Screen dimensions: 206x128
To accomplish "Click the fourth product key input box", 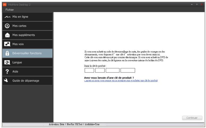I will pyautogui.click(x=128, y=70).
